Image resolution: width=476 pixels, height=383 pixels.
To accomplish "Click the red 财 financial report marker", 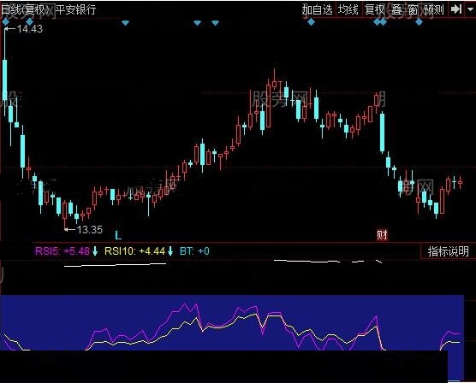I will [382, 235].
